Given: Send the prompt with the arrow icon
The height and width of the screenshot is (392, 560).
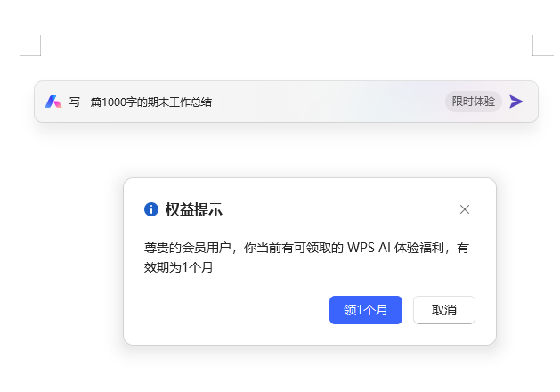Looking at the screenshot, I should [x=516, y=102].
